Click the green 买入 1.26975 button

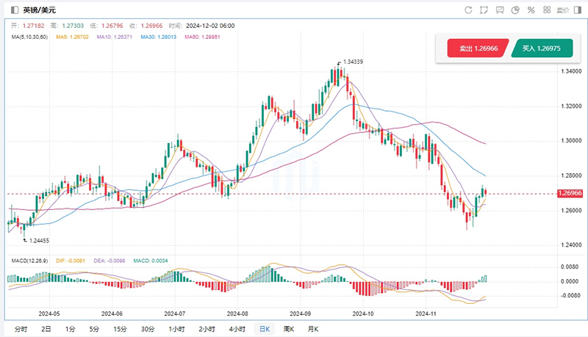[x=543, y=48]
